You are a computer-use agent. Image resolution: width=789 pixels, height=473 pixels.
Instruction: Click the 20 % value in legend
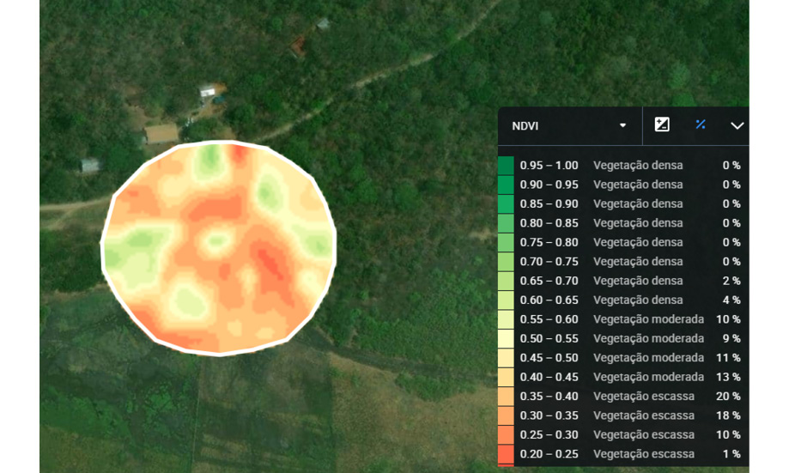tap(728, 397)
